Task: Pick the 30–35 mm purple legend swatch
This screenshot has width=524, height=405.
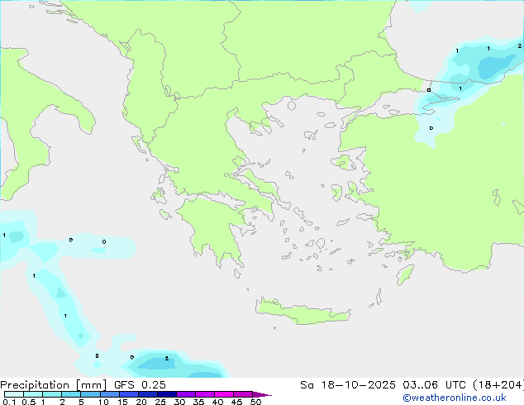Action: 186,394
